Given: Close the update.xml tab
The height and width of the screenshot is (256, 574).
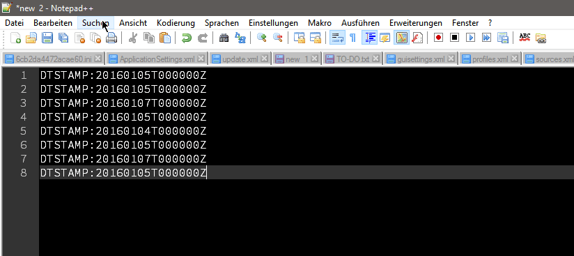Looking at the screenshot, I should point(264,59).
